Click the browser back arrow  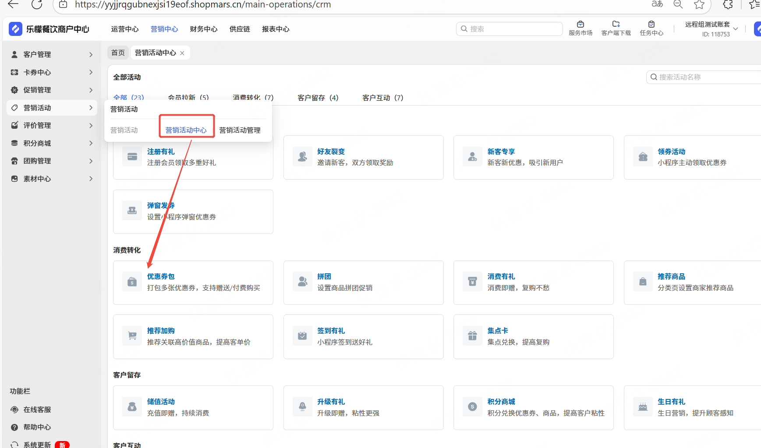(x=13, y=4)
